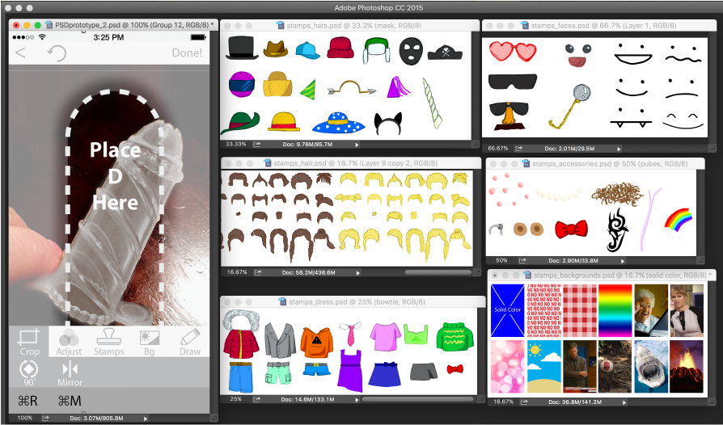Open status menu arrow in stamps_hair window

[x=357, y=272]
